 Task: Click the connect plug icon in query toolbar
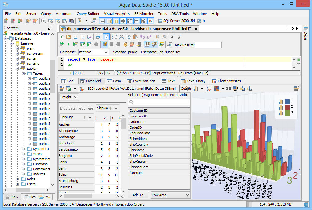point(125,44)
